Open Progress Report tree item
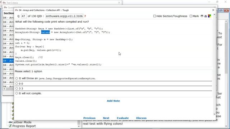Screen dimensions: 230x129 (x=24, y=126)
